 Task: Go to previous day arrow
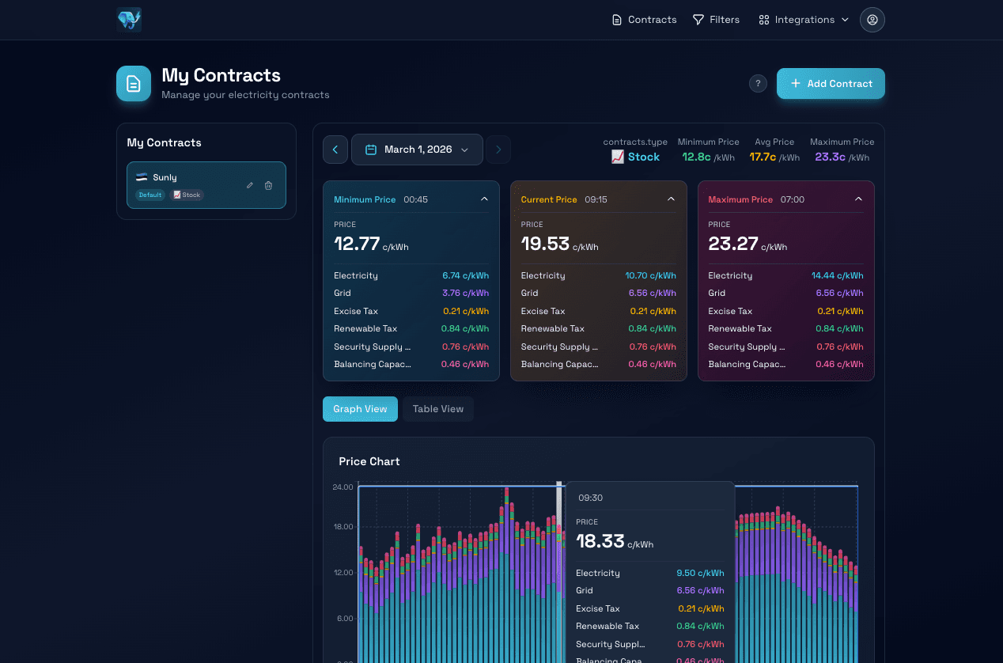point(335,150)
